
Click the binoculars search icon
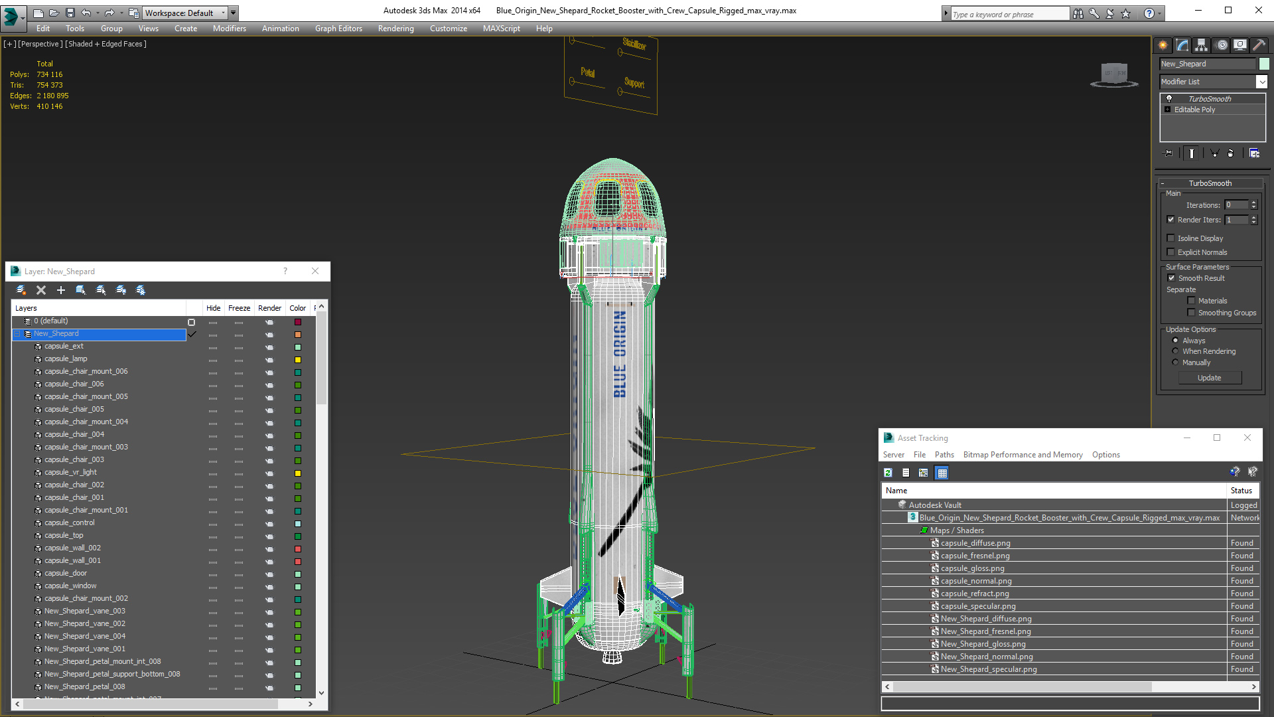tap(1078, 13)
